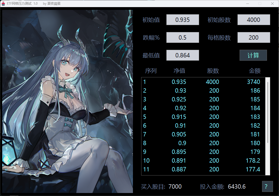Screen dimensions: 279x196
Task: Click the 初始值 label
Action: tap(151, 20)
